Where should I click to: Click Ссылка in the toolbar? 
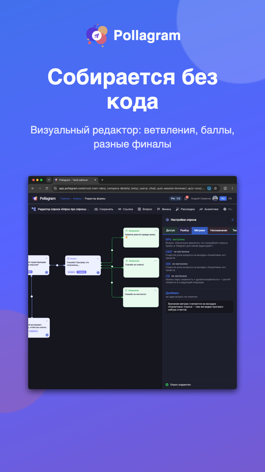[126, 209]
